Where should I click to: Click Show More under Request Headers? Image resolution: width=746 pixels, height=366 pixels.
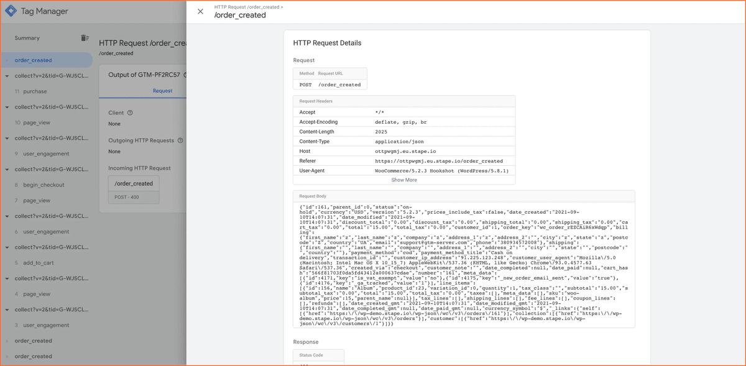pyautogui.click(x=405, y=181)
